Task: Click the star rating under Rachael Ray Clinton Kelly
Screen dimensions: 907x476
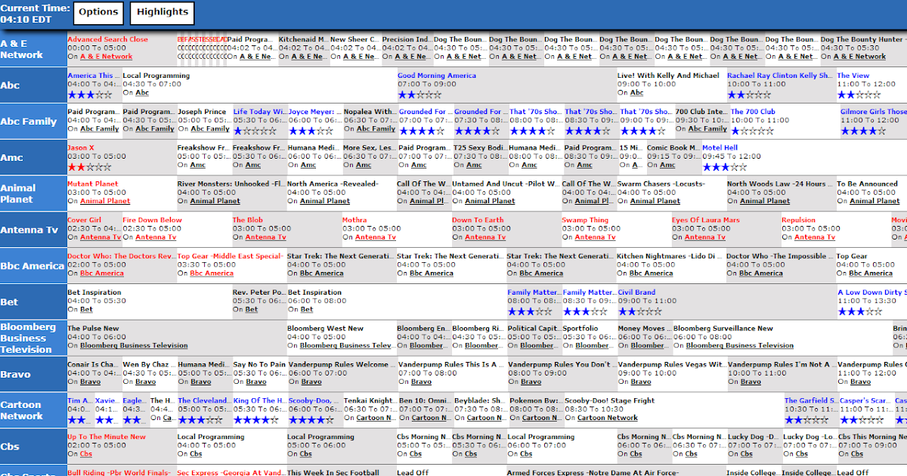Action: 750,95
